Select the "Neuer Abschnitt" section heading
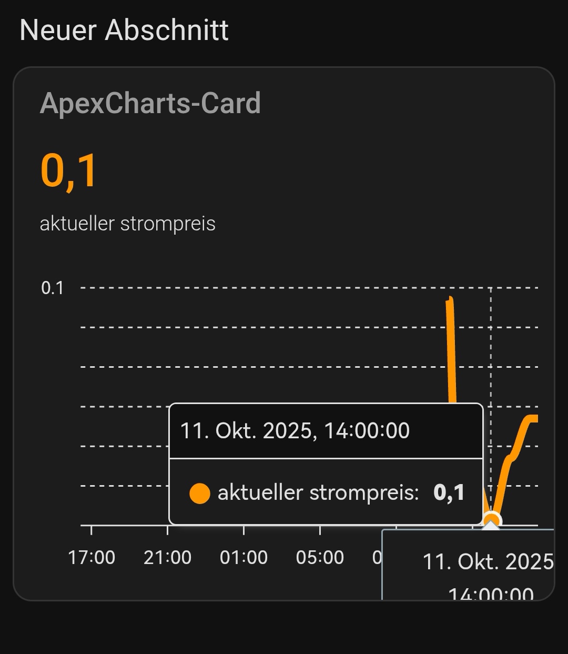This screenshot has height=654, width=568. click(124, 30)
